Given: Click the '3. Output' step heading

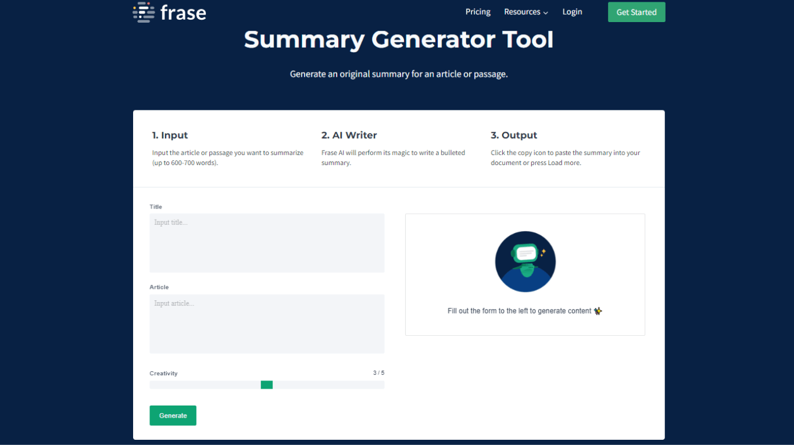Looking at the screenshot, I should (x=514, y=135).
